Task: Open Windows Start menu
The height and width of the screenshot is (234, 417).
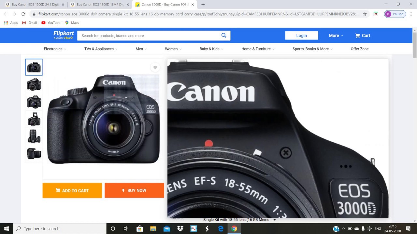Action: coord(7,228)
